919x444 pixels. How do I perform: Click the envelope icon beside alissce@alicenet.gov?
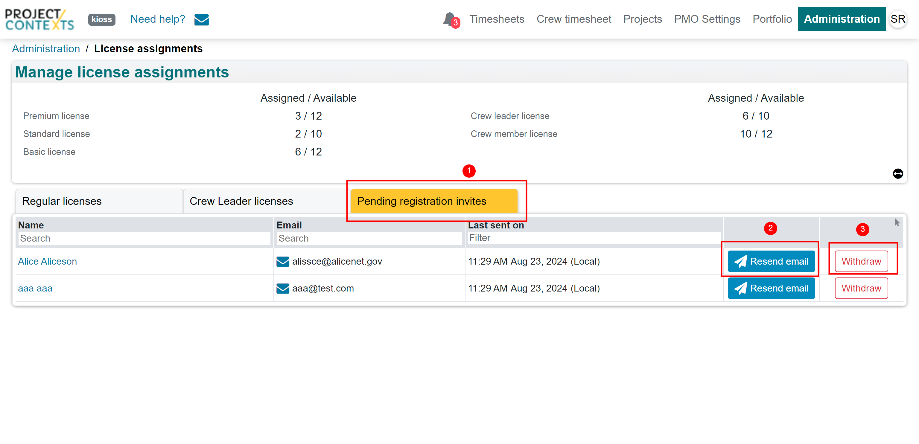(x=282, y=261)
